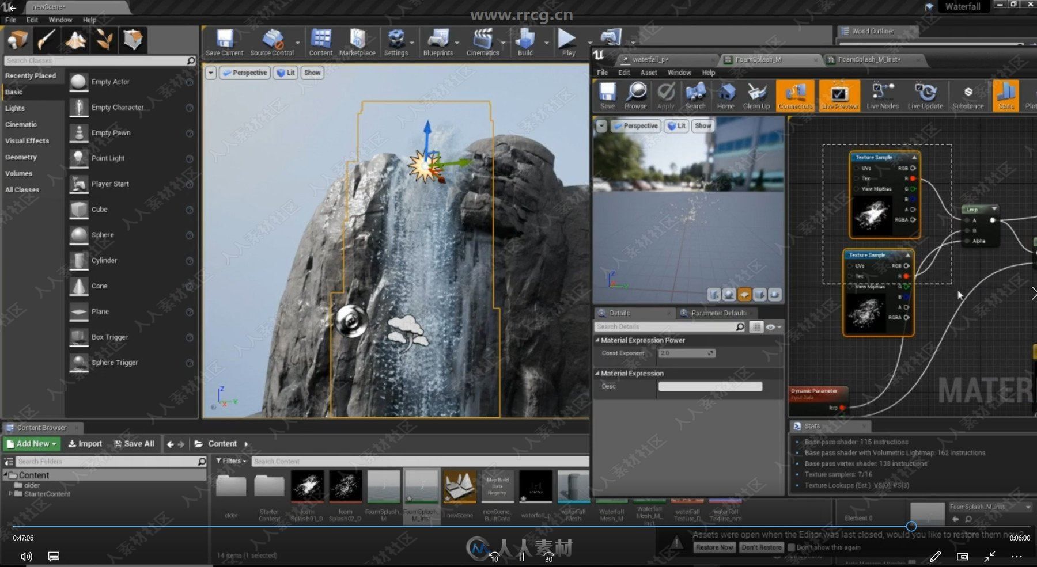
Task: Toggle Connectors in material editor toolbar
Action: click(795, 96)
